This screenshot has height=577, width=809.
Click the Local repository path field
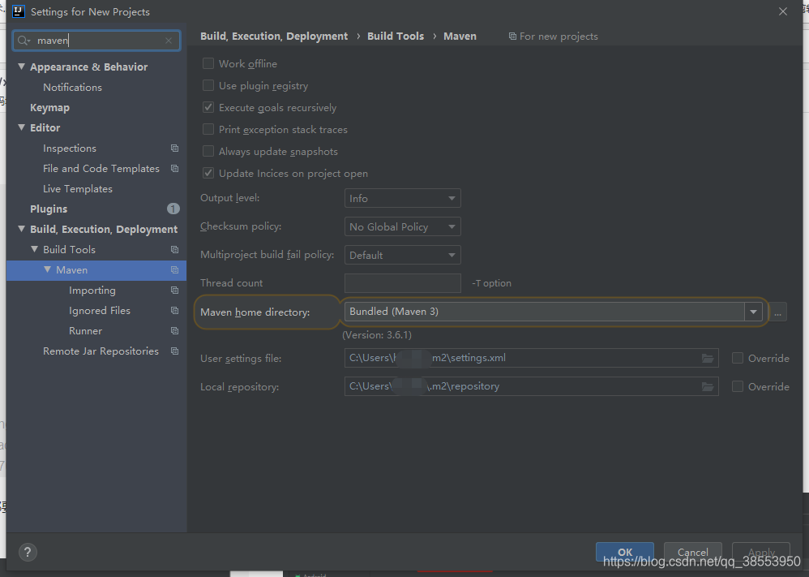click(x=532, y=386)
